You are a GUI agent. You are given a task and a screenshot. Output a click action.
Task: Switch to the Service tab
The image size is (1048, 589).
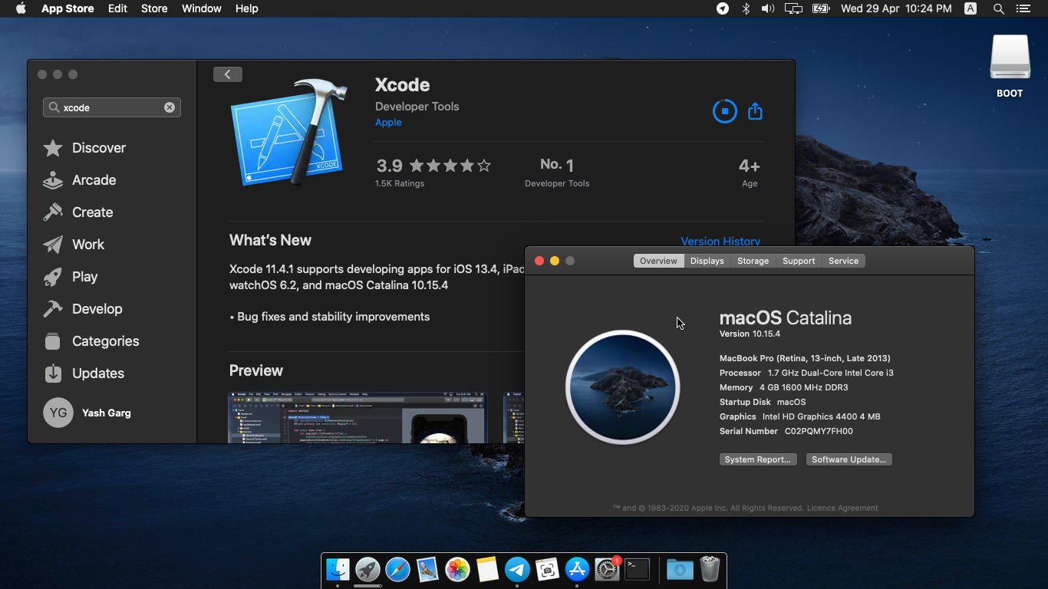[843, 261]
